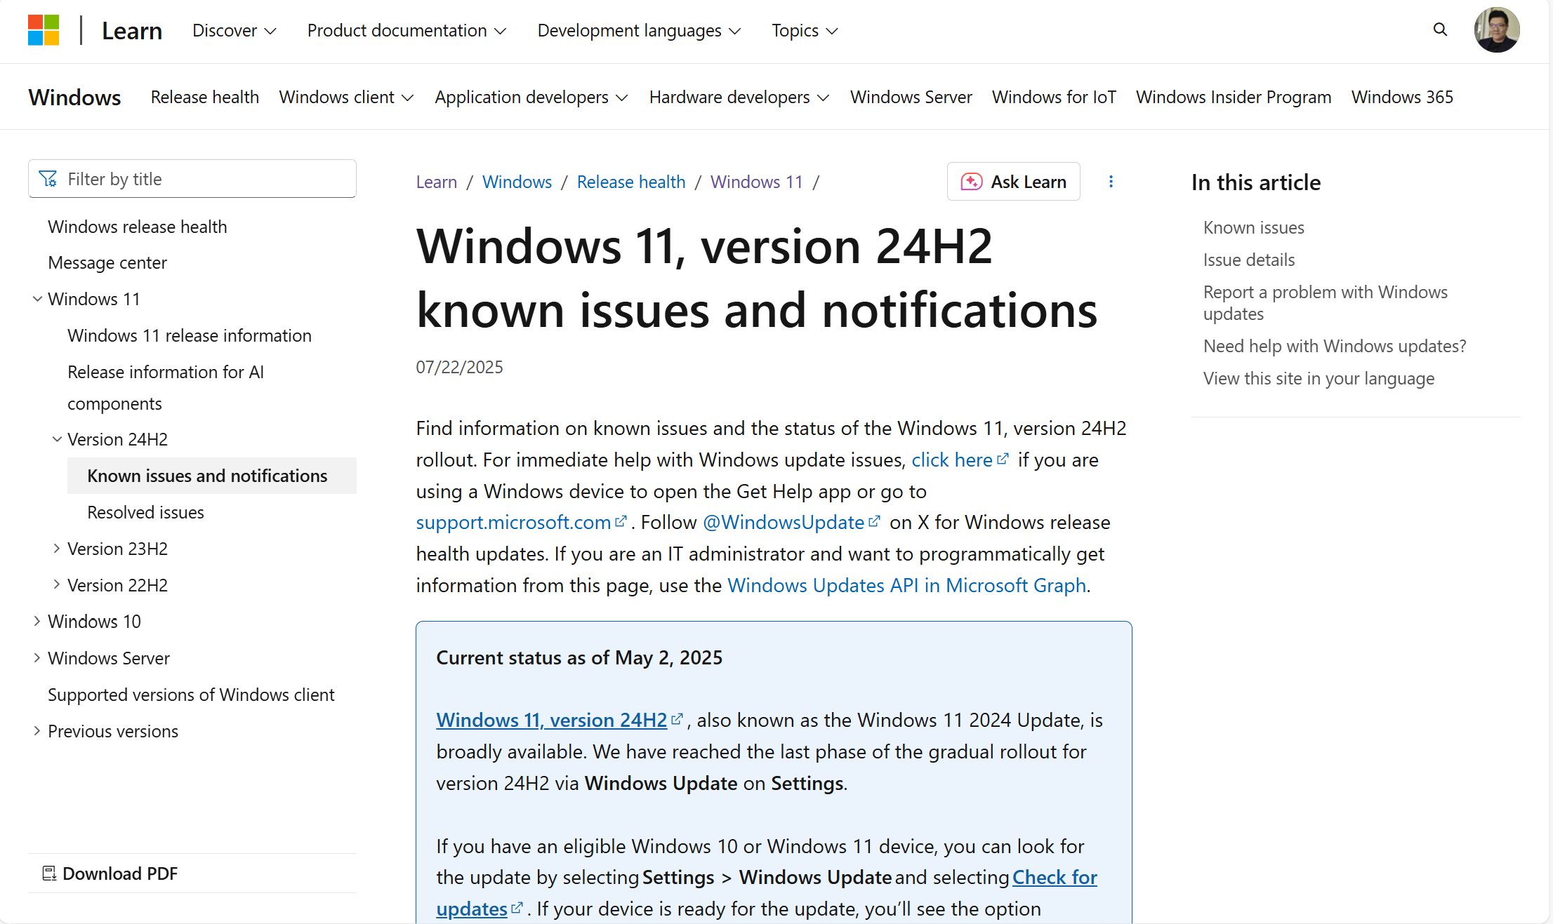Expand the Windows Server tree node

(x=37, y=658)
